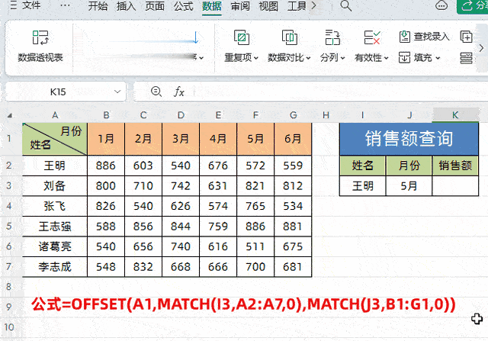Select the 1月 header cell

coord(106,139)
